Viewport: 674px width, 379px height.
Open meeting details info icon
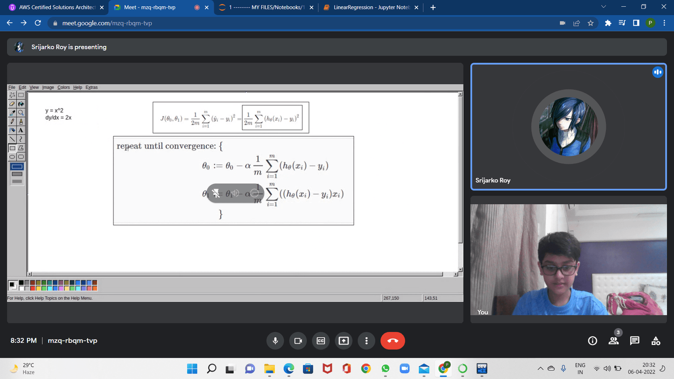tap(592, 341)
